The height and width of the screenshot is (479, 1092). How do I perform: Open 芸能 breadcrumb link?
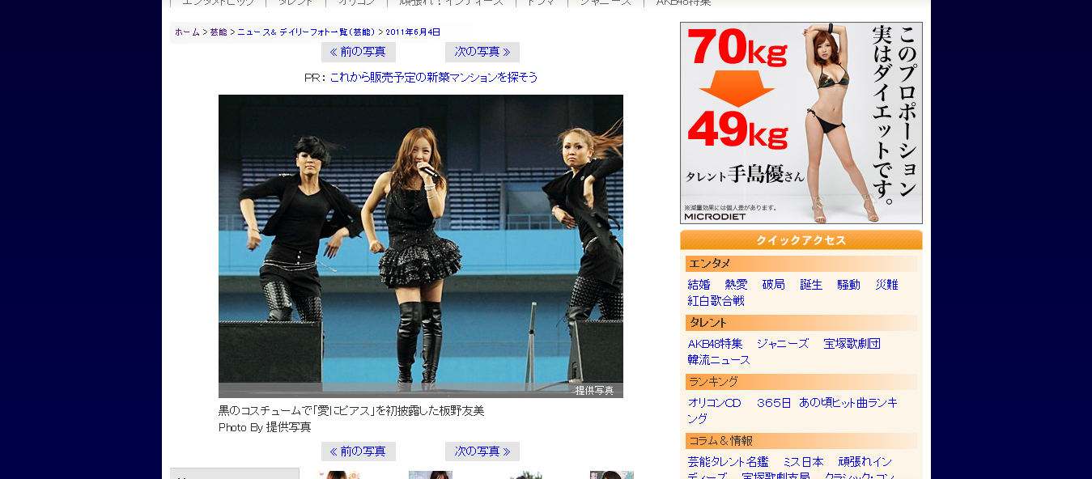219,32
